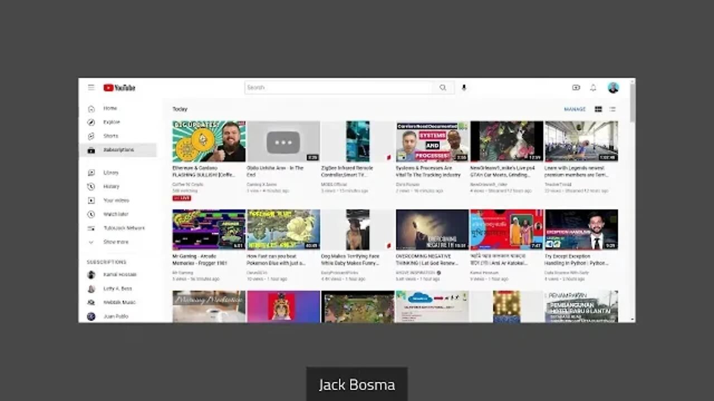Open Library label in sidebar
714x401 pixels.
pyautogui.click(x=111, y=173)
